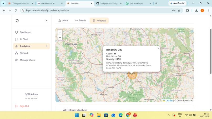Bookmark this page with star icon
Viewport: 212px width, 119px height.
(x=179, y=11)
